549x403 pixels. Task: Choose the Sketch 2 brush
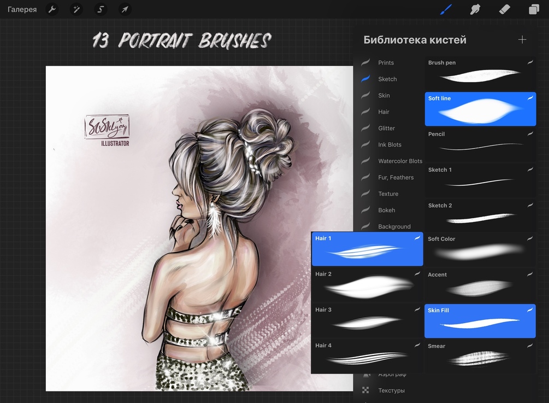pyautogui.click(x=480, y=216)
